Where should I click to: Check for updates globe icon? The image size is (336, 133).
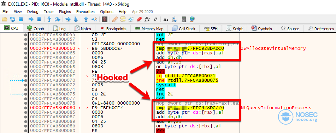[x=192, y=19]
